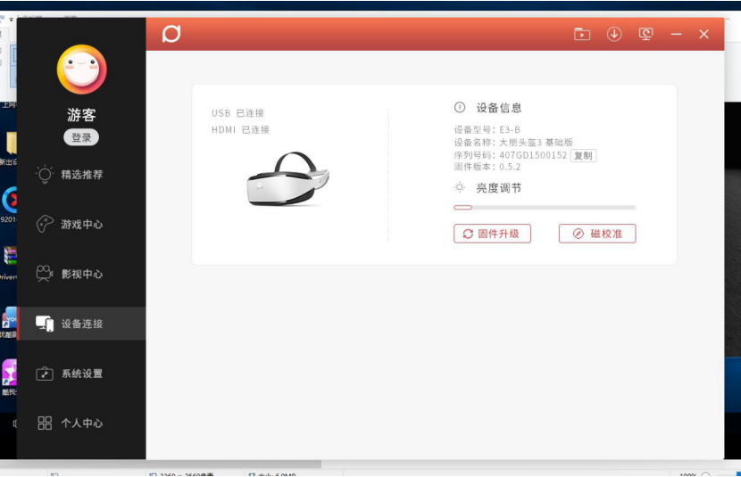Screen dimensions: 741x477
Task: Click the 登录 login button
Action: tap(81, 137)
